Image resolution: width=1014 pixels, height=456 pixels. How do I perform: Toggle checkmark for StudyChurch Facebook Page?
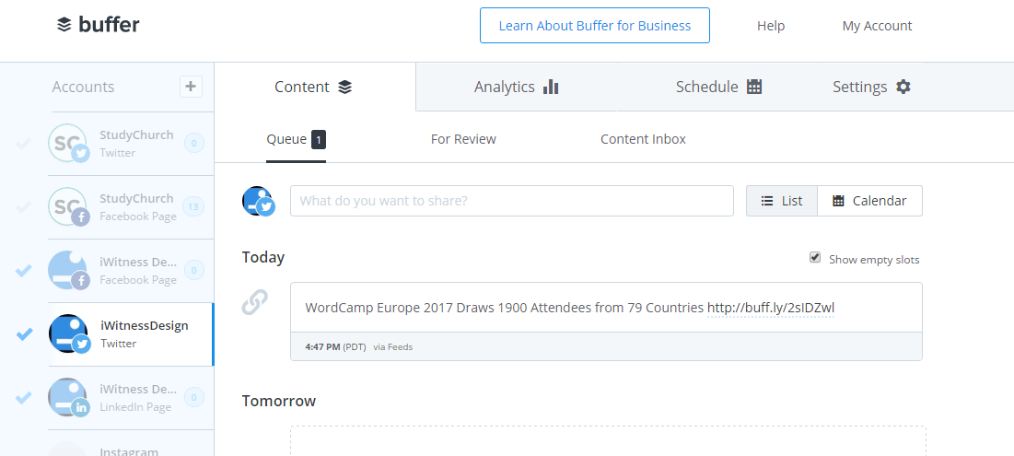click(x=24, y=207)
